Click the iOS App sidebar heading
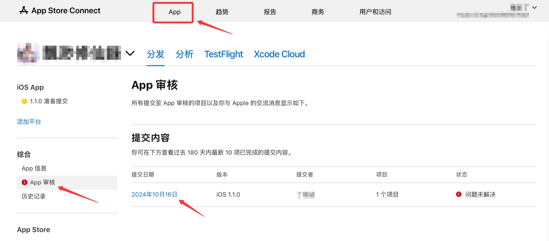549x241 pixels. [x=31, y=87]
